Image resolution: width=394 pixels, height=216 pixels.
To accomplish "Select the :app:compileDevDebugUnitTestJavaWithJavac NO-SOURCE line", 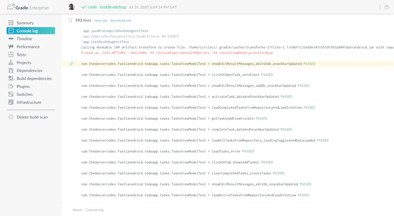I will click(x=130, y=37).
